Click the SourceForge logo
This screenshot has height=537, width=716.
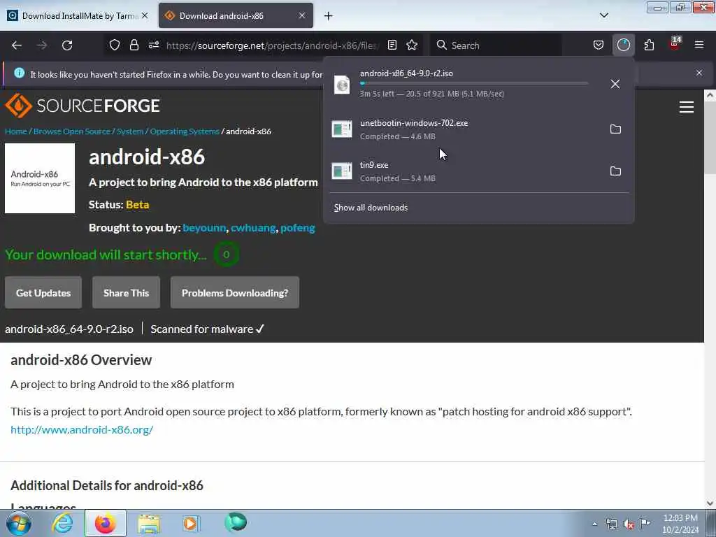point(83,106)
